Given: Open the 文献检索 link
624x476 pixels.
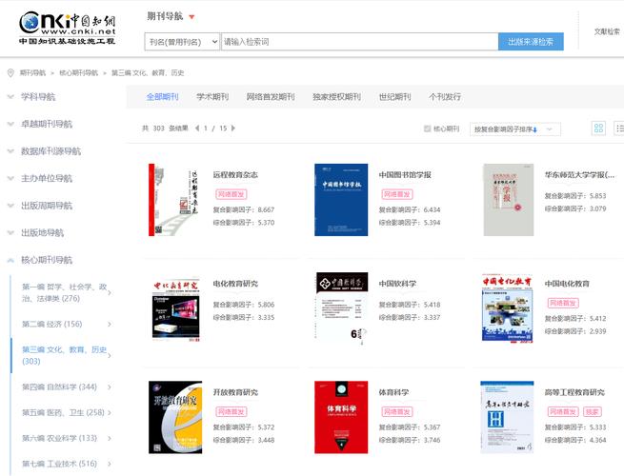Looking at the screenshot, I should pyautogui.click(x=607, y=31).
